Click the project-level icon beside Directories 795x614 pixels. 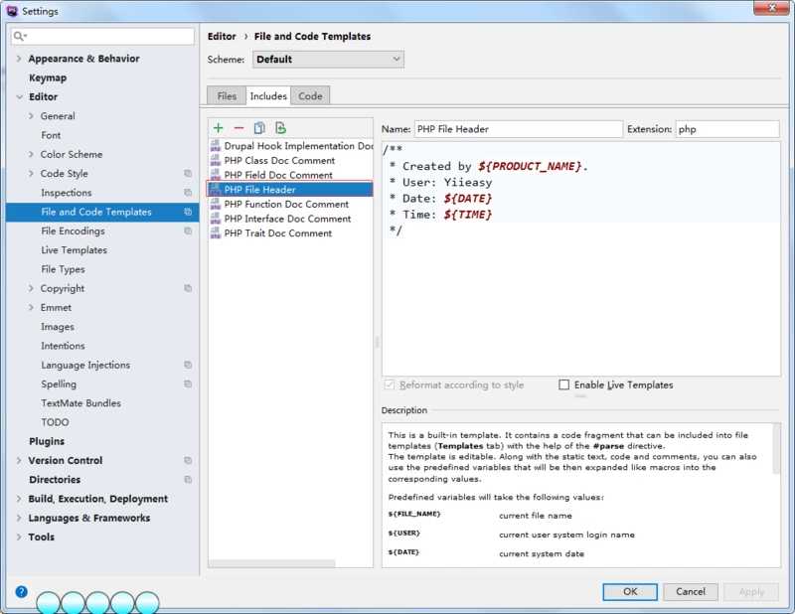[188, 480]
